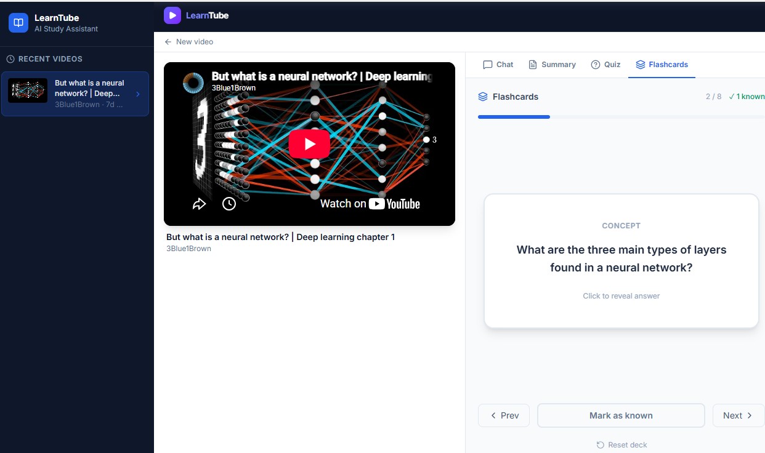Screen dimensions: 765x453
Task: Click the Flashcards heading stack icon
Action: coord(483,97)
